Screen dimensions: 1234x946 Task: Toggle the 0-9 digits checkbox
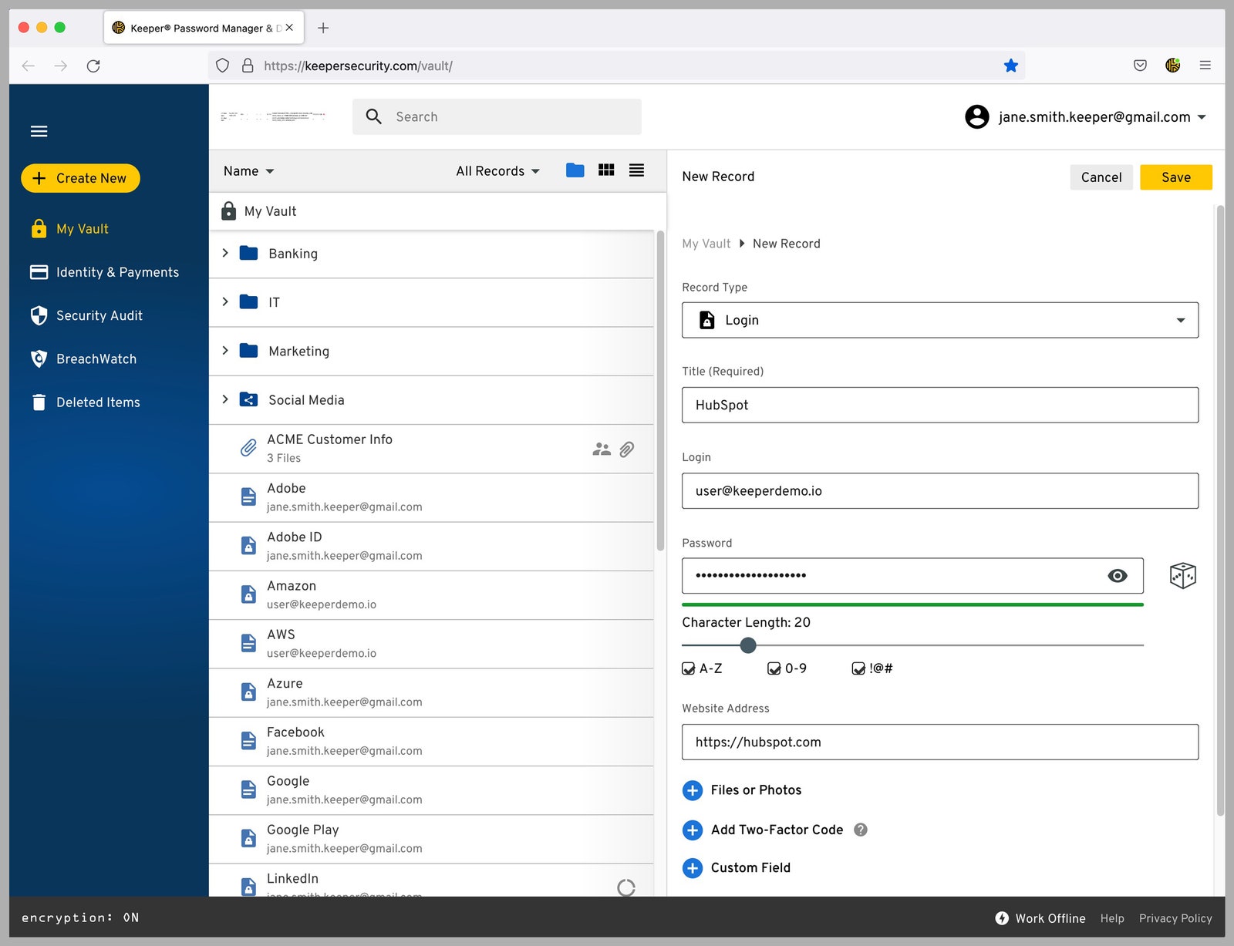tap(774, 668)
